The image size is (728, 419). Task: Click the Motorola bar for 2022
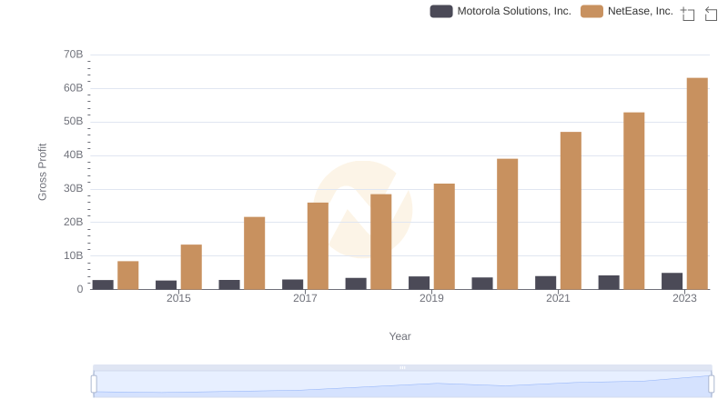click(x=609, y=283)
